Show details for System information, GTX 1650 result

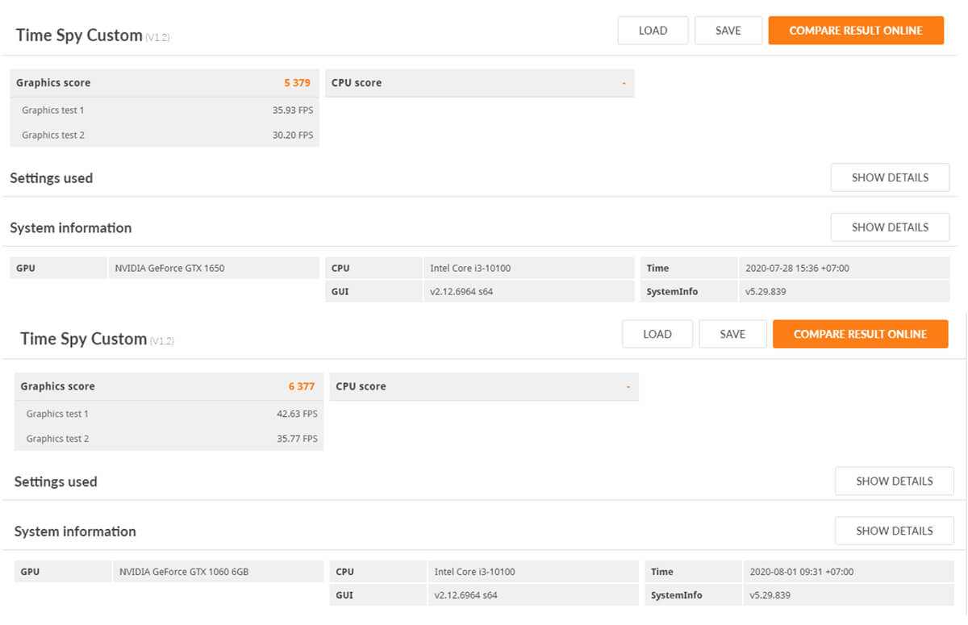coord(890,227)
